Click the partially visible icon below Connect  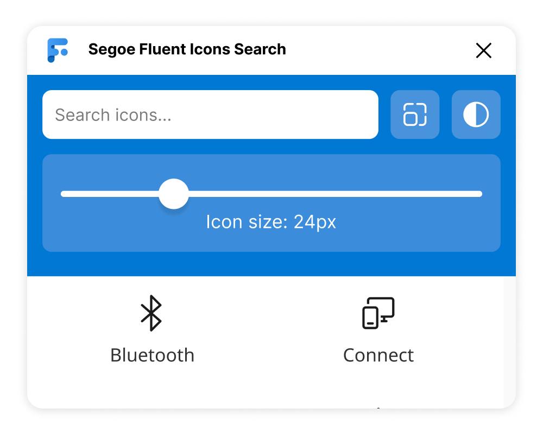tap(378, 408)
